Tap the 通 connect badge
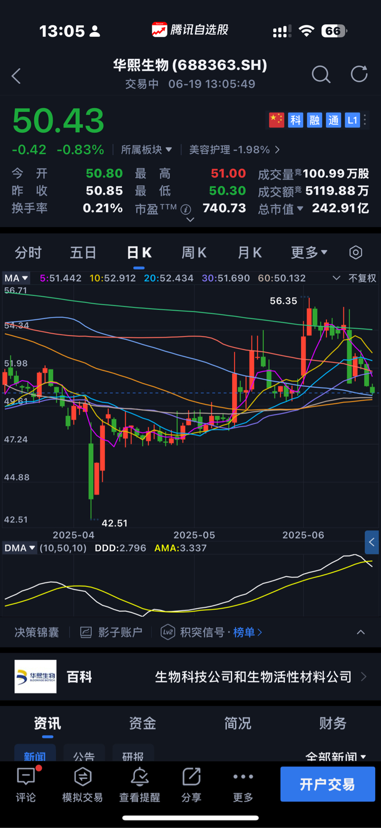Viewport: 381px width, 828px height. [x=333, y=120]
